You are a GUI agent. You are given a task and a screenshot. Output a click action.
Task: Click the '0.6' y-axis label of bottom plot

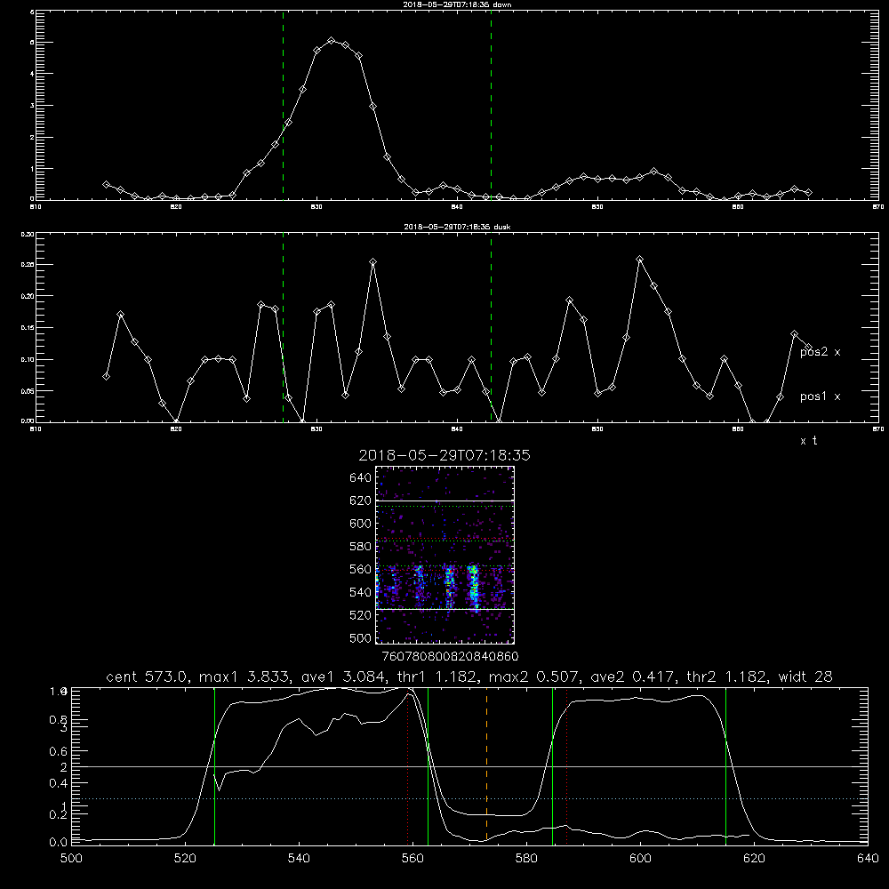click(59, 751)
